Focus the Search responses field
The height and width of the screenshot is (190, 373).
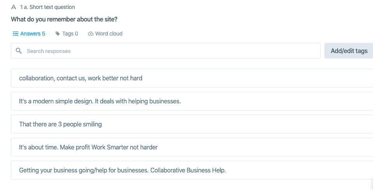[166, 51]
